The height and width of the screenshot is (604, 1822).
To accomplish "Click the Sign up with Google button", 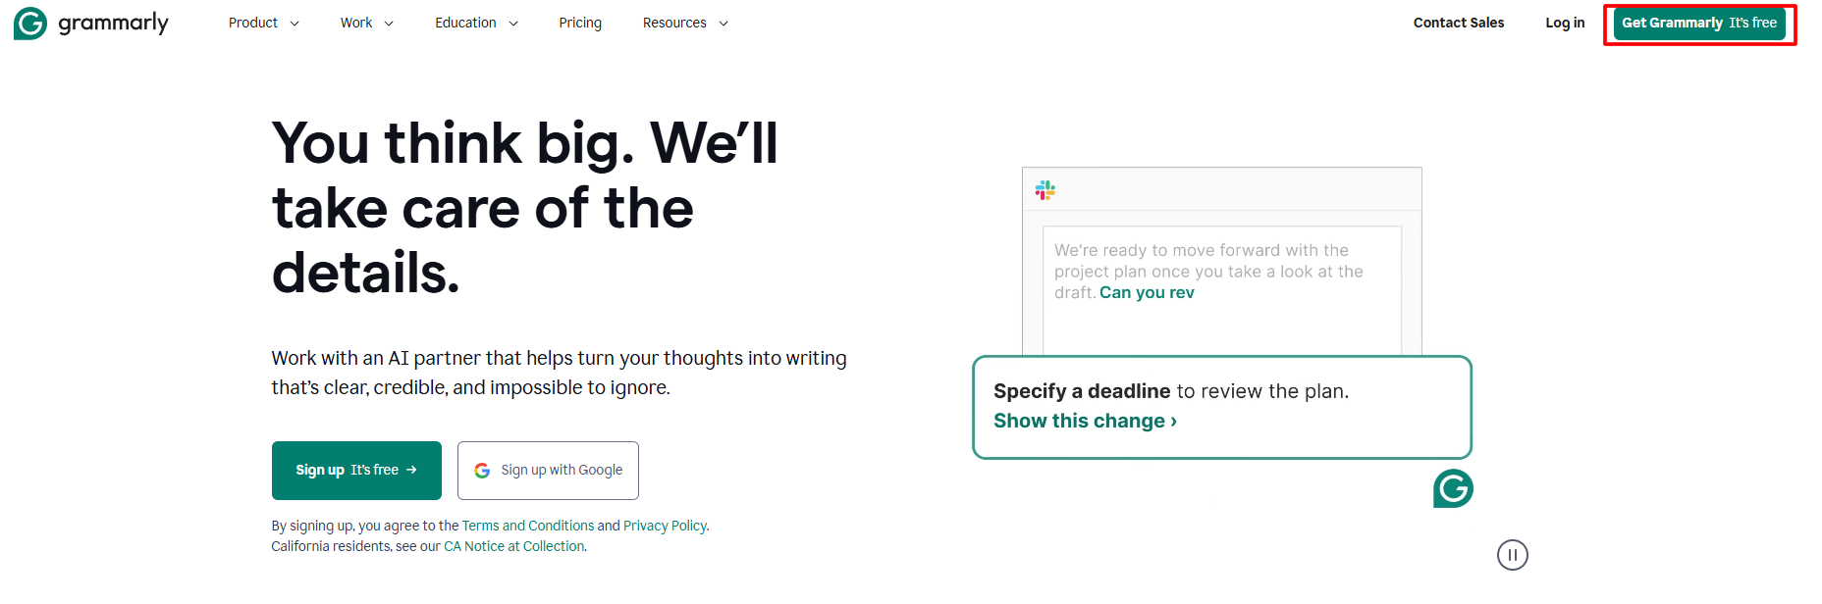I will coord(548,470).
